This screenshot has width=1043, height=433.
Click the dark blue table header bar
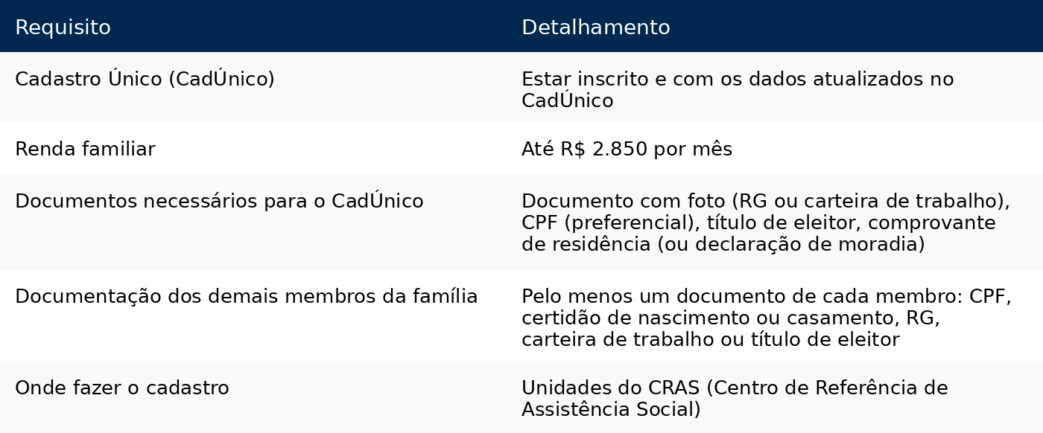coord(521,26)
